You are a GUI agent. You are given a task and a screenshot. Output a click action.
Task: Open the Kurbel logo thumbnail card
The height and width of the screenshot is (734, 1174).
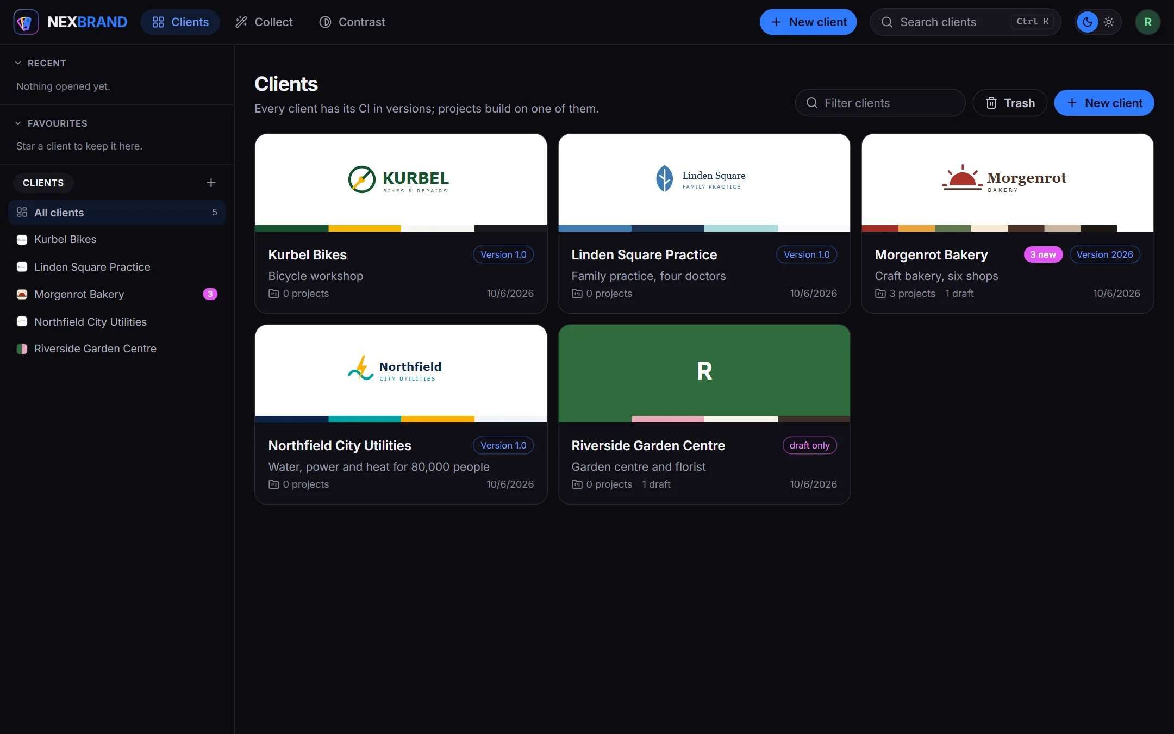[401, 179]
